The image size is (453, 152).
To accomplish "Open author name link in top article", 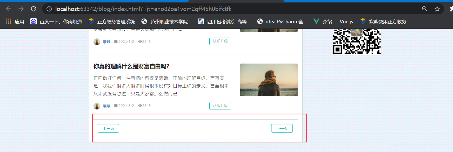I will tap(106, 42).
